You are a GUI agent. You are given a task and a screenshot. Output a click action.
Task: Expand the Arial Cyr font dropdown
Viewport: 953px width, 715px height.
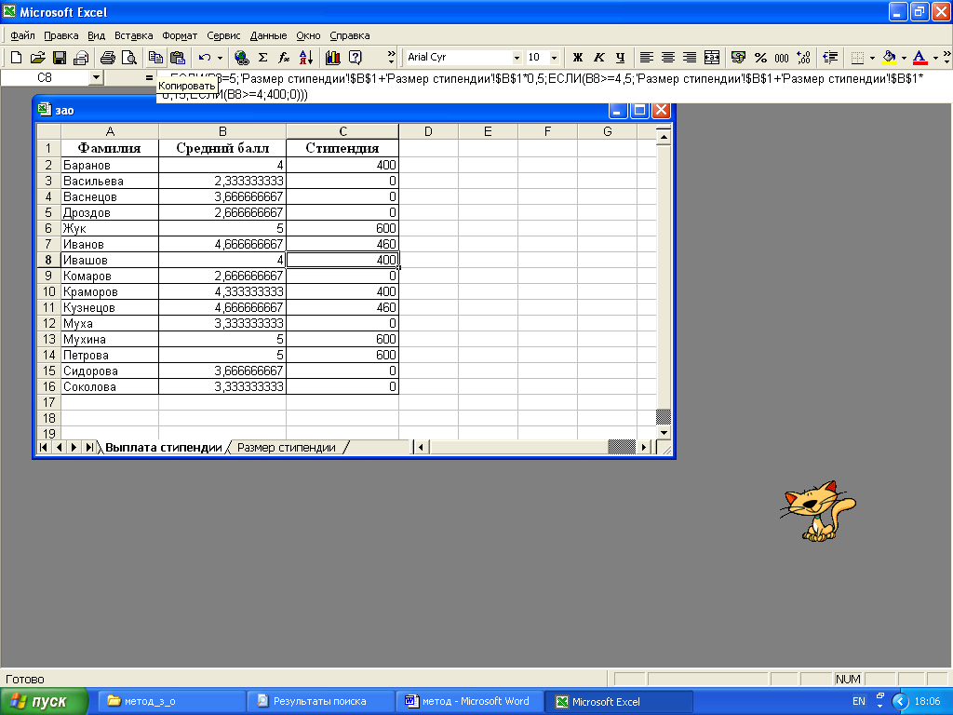click(x=517, y=57)
